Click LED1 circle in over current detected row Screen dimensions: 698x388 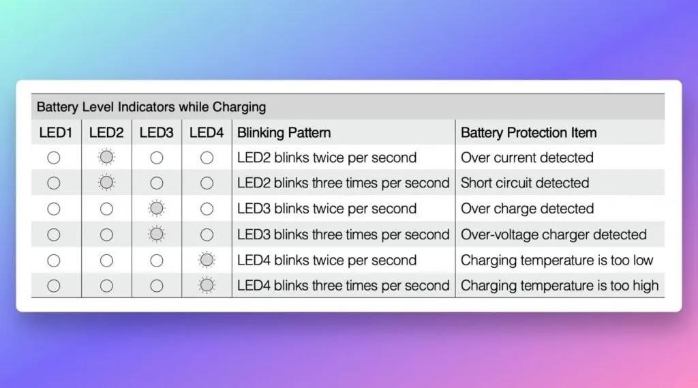pyautogui.click(x=54, y=158)
